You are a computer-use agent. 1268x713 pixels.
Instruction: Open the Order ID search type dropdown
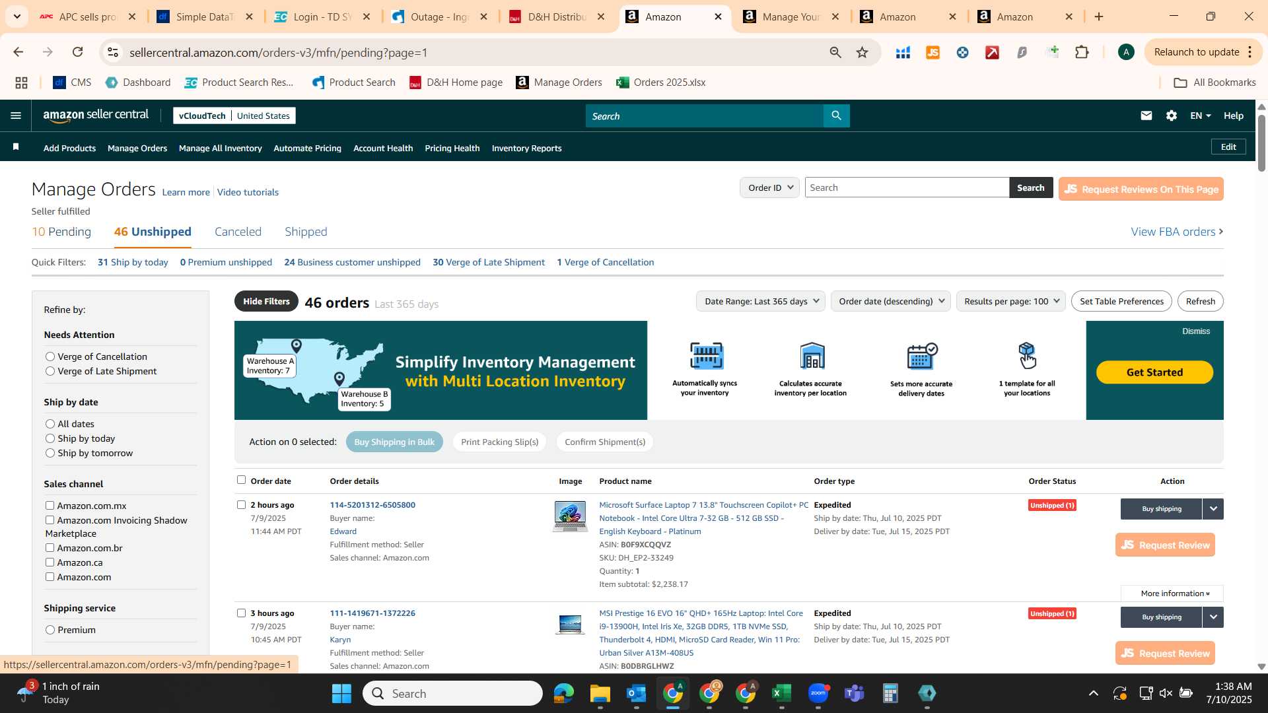[x=769, y=187]
